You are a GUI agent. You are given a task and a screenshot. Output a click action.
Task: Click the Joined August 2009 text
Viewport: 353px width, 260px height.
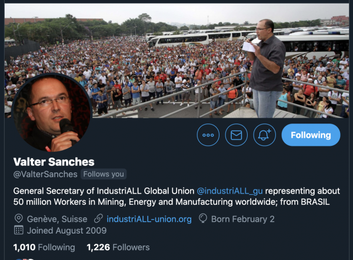coord(67,231)
